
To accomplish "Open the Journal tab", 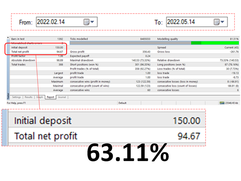I will coord(62,97).
